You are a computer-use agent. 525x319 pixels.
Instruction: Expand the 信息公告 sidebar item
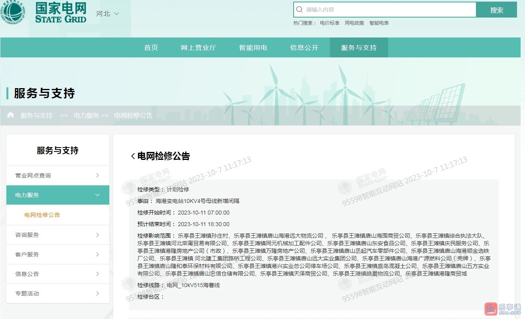[58, 274]
